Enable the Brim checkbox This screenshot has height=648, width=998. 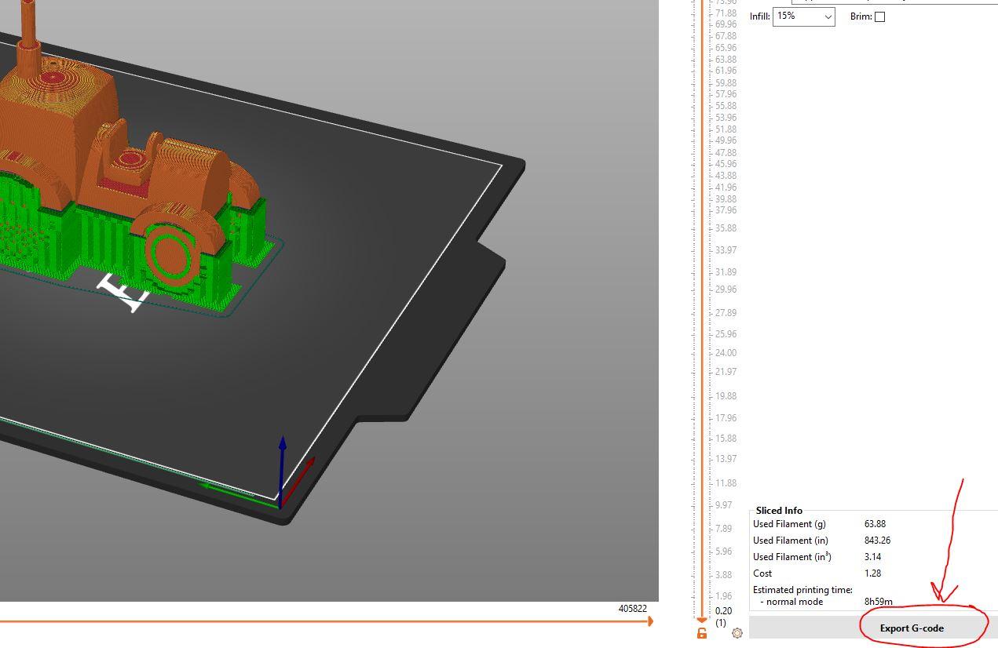click(879, 16)
